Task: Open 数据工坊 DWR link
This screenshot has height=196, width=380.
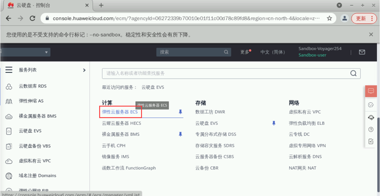Action: click(x=210, y=112)
